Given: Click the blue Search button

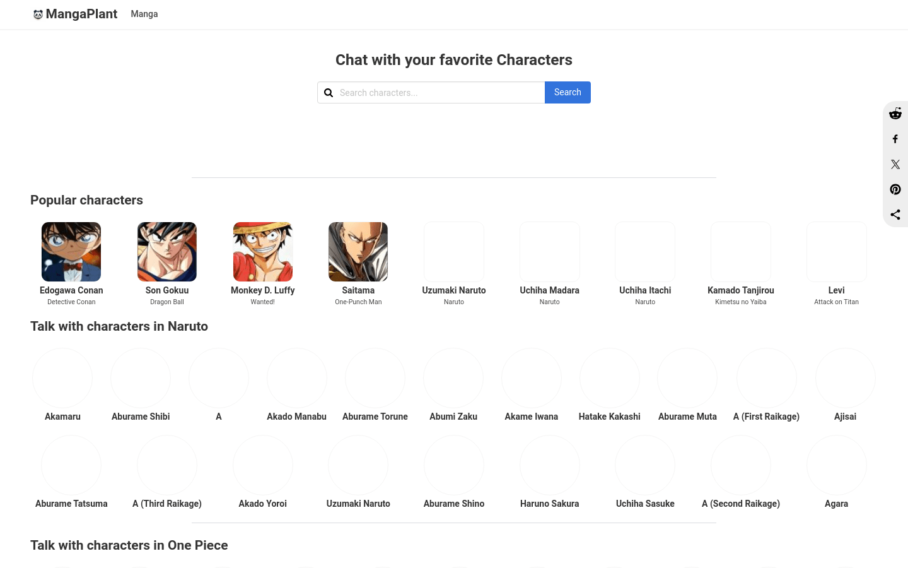Looking at the screenshot, I should 567,92.
